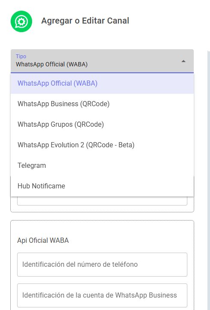Select WhatsApp Official (WABA) option
The height and width of the screenshot is (310, 210).
pos(102,83)
